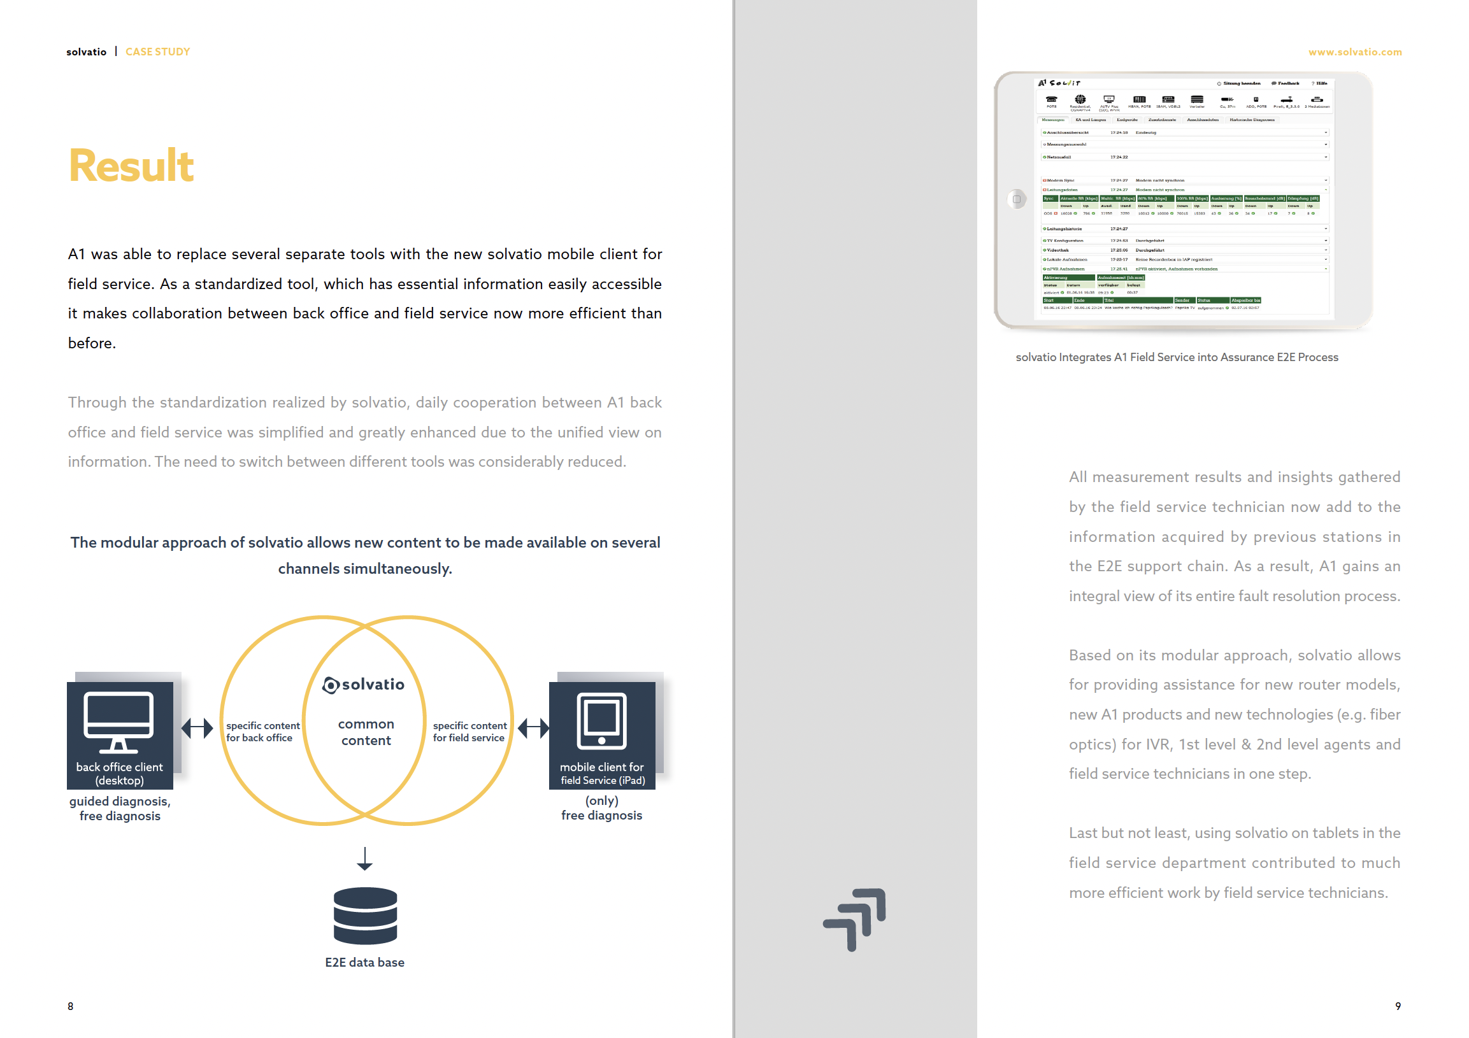The height and width of the screenshot is (1038, 1469).
Task: Click double arrow beside back office client
Action: click(x=197, y=728)
